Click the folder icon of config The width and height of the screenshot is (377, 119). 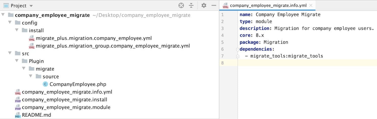tap(18, 23)
